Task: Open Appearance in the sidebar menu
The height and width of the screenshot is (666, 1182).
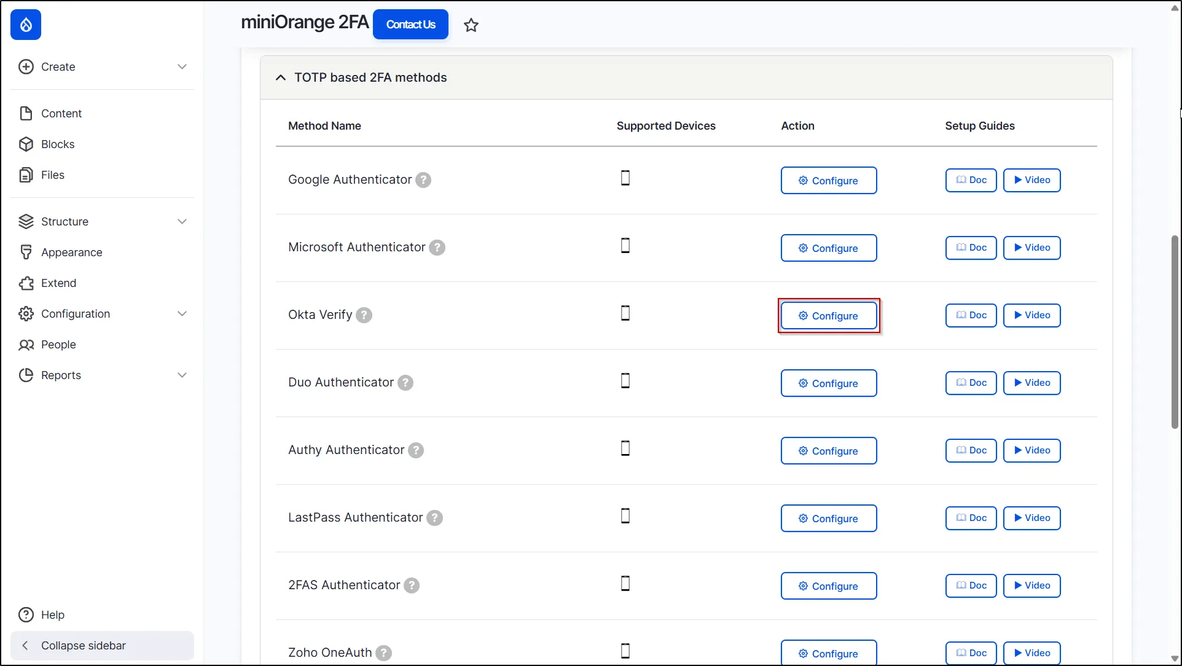Action: pos(102,253)
